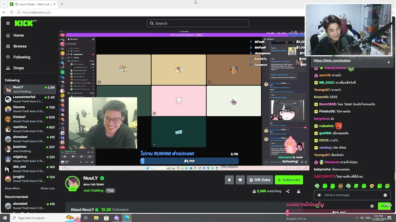Close the NuuLY Stream browser tab

coord(54,4)
